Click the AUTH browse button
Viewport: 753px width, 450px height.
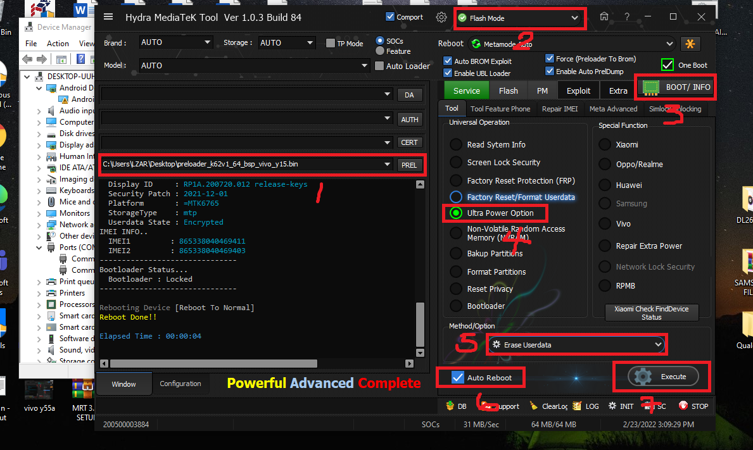[409, 120]
